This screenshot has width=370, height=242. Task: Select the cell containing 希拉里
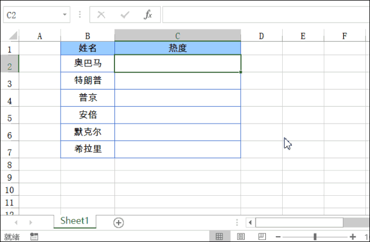pyautogui.click(x=87, y=150)
